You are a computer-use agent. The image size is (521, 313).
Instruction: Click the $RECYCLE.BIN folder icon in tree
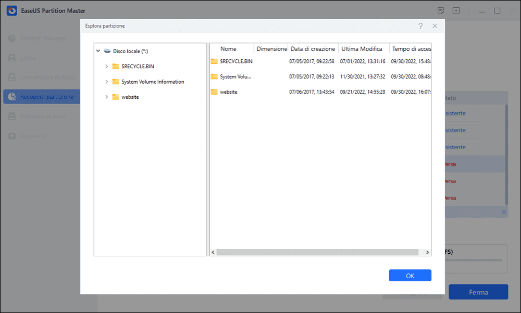[116, 67]
